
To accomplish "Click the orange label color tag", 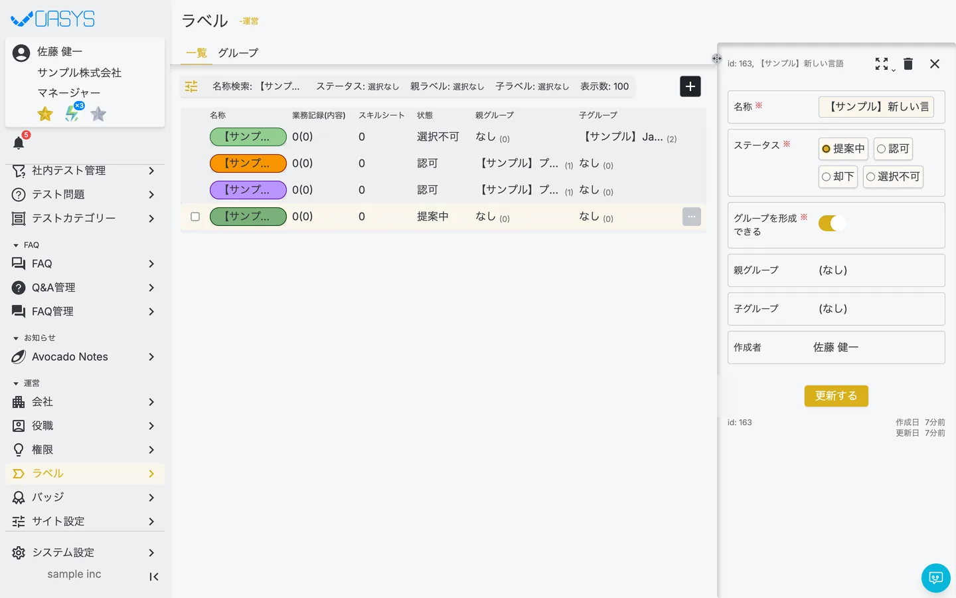I will [248, 163].
